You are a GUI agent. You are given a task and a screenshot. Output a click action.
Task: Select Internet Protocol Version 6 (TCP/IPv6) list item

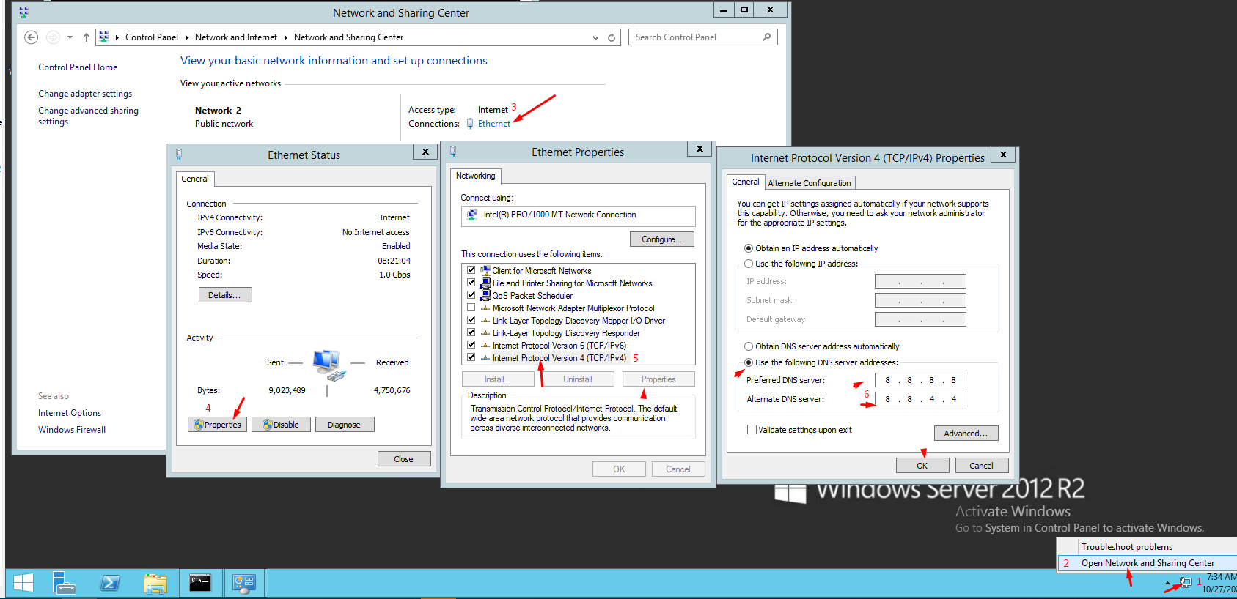point(559,346)
